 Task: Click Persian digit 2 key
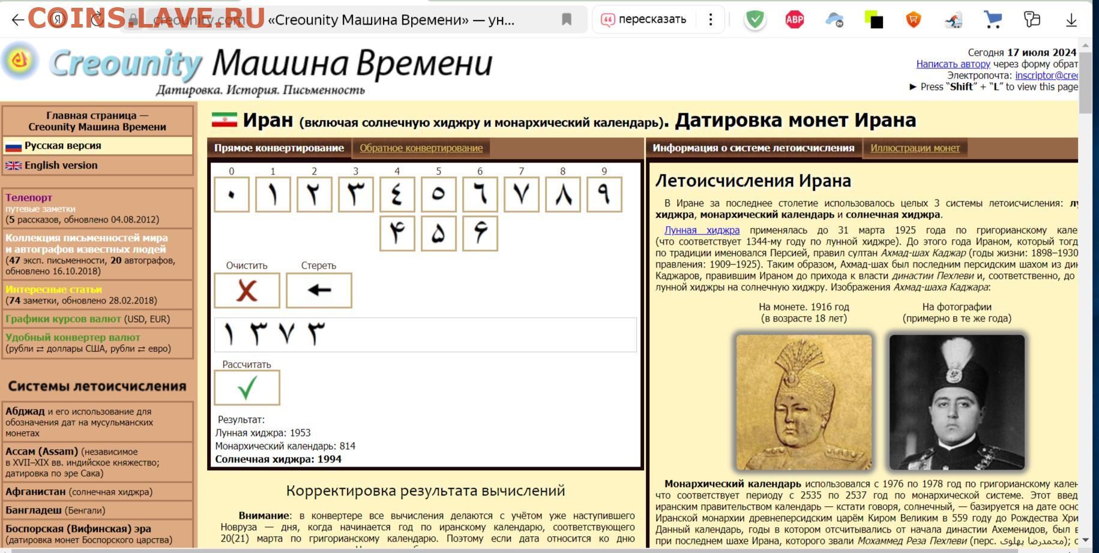315,194
